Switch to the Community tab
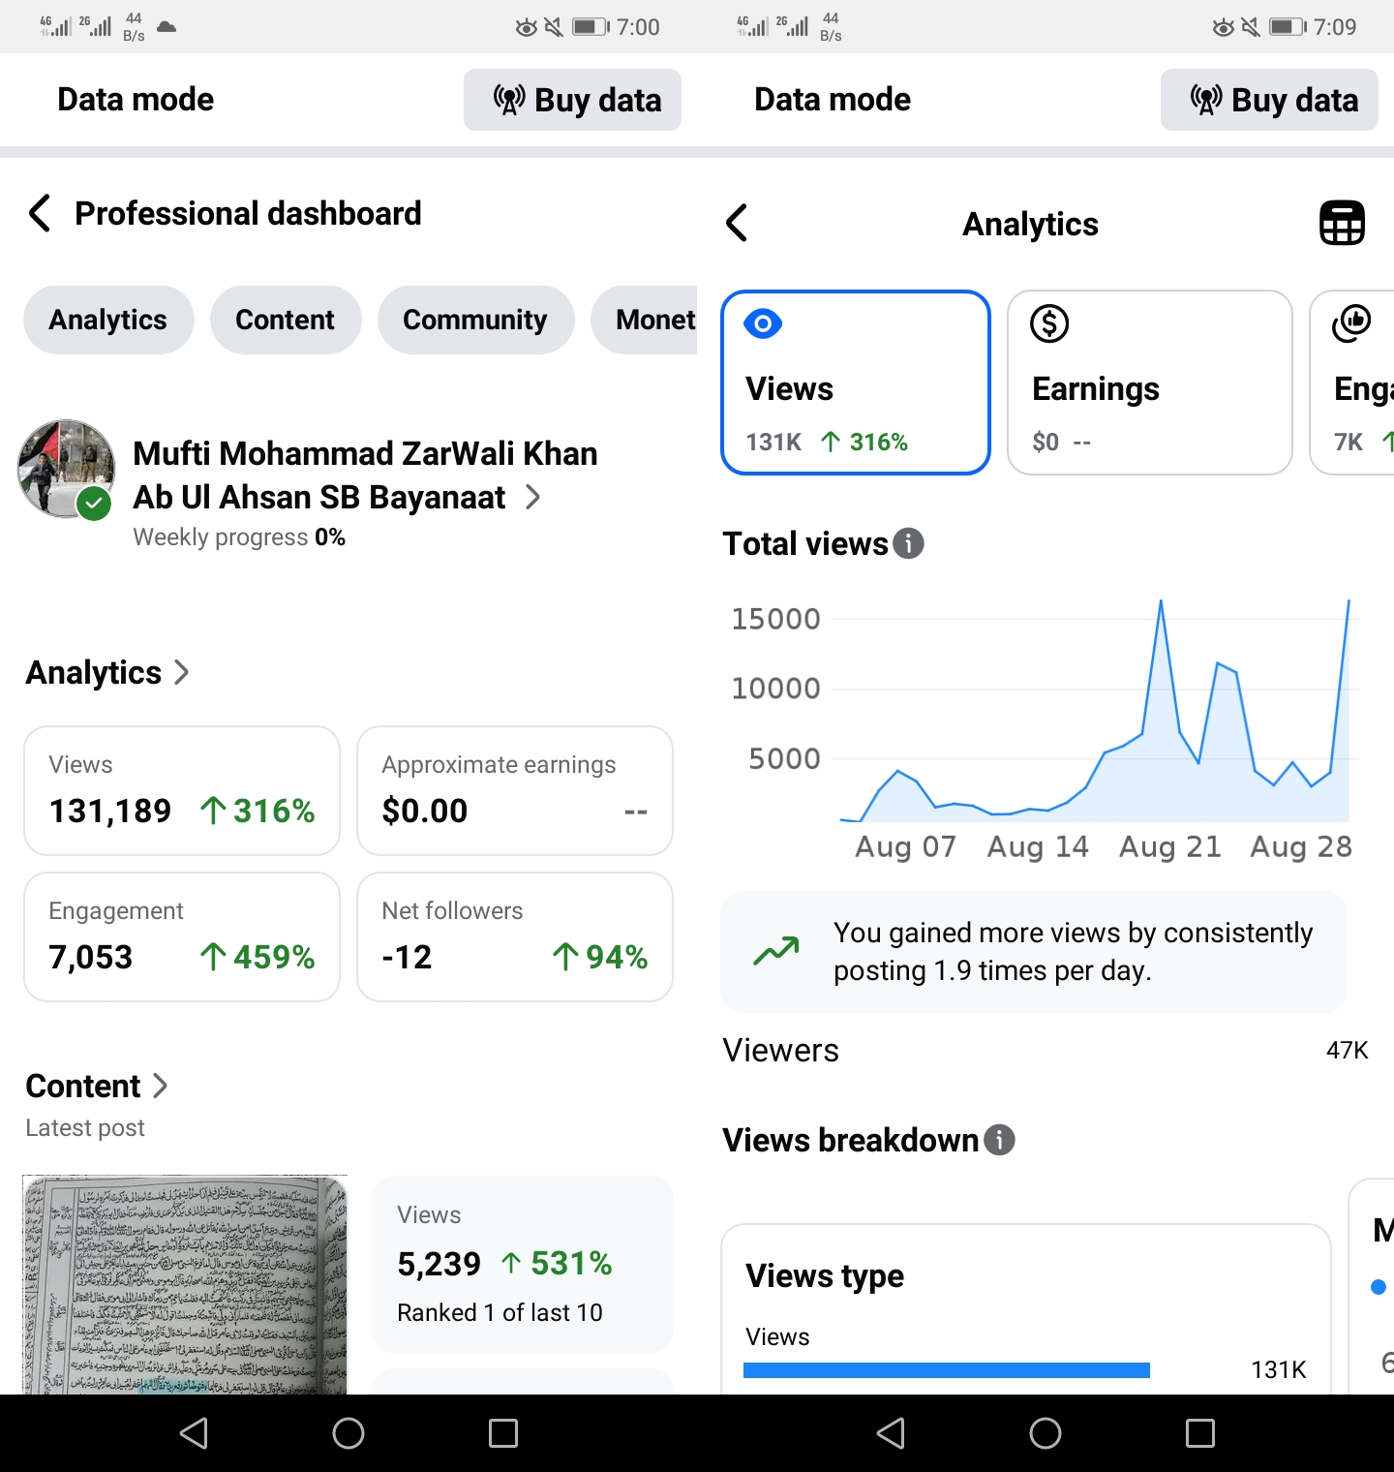Screen dimensions: 1394x1472 475,320
